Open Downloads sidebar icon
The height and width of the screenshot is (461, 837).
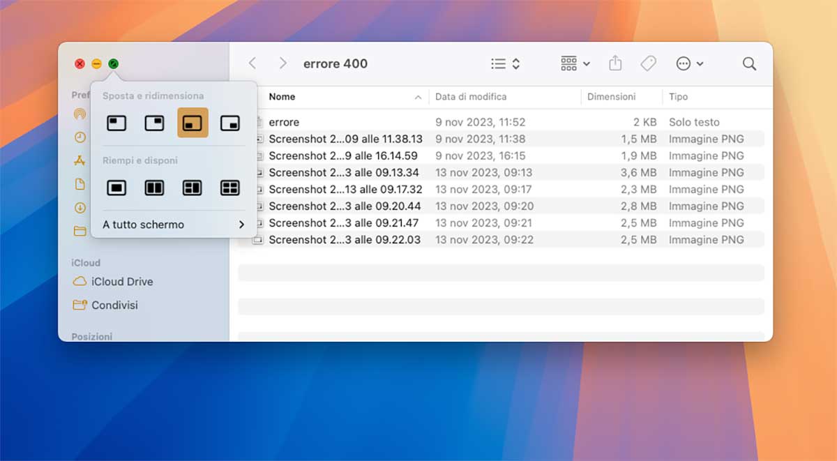(x=80, y=207)
